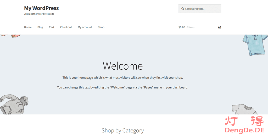Navigate to the Shop page

[101, 27]
